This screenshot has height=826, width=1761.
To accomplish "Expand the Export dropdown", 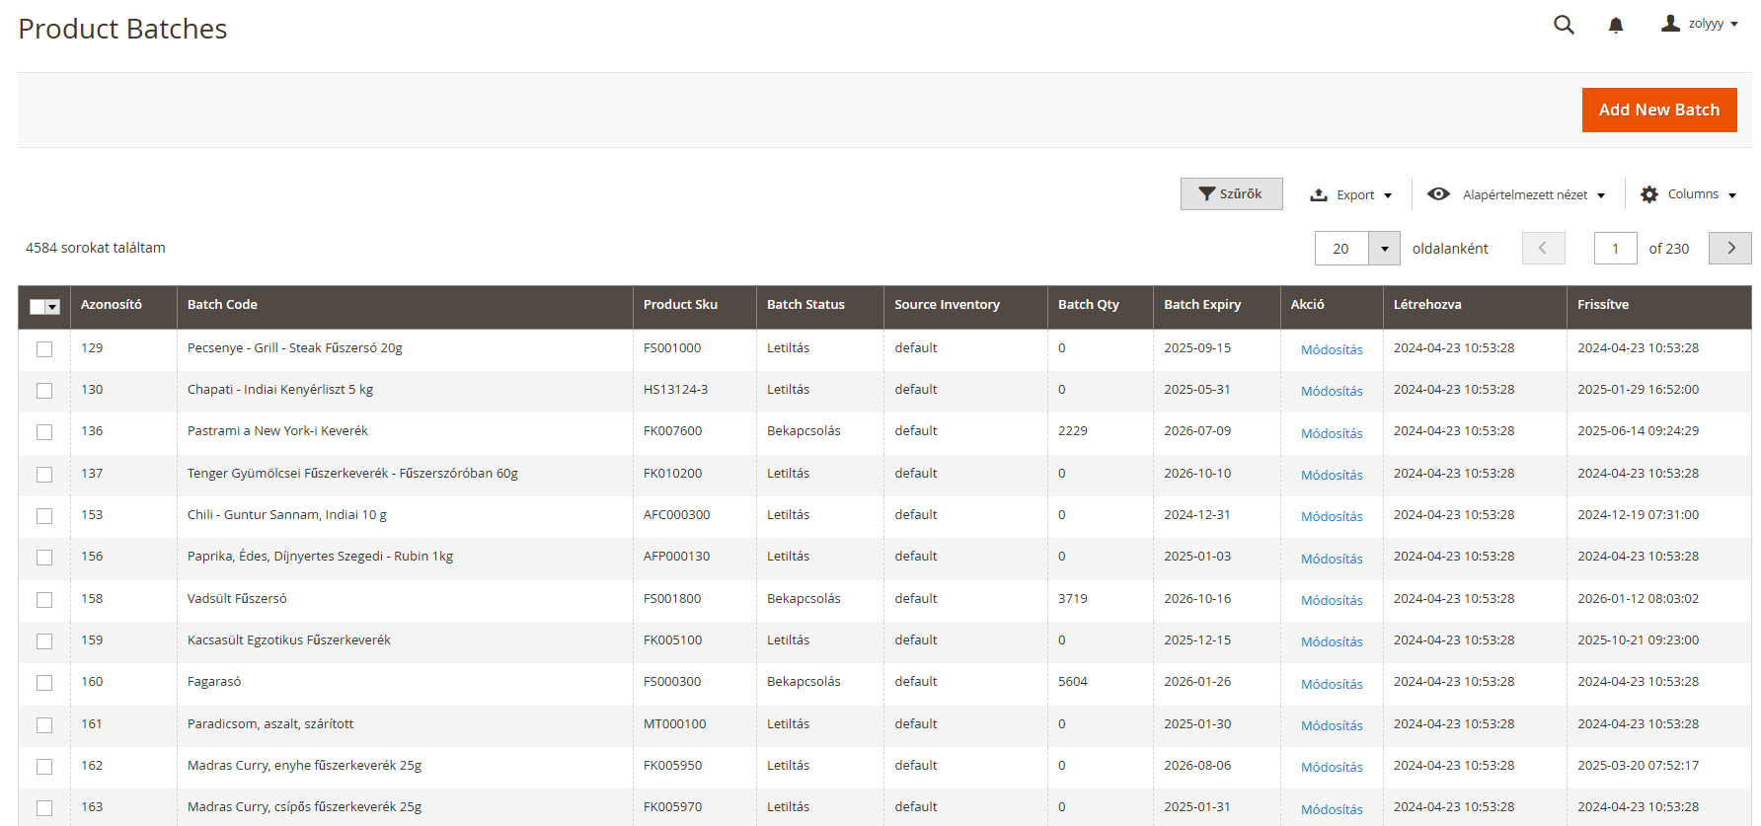I will [1350, 194].
